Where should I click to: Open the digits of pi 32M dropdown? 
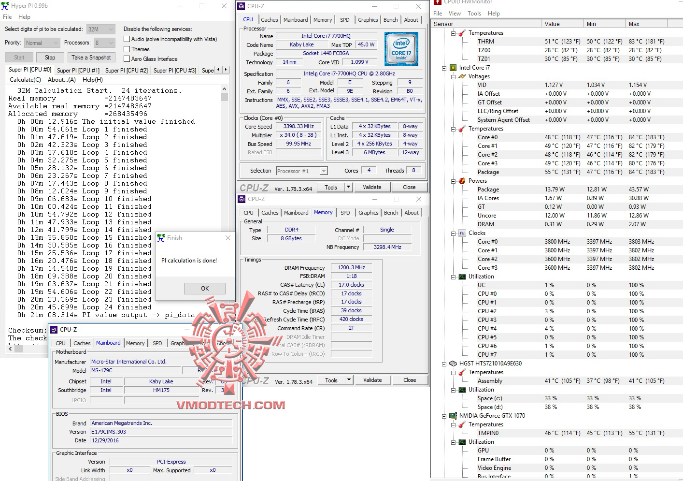coord(101,29)
